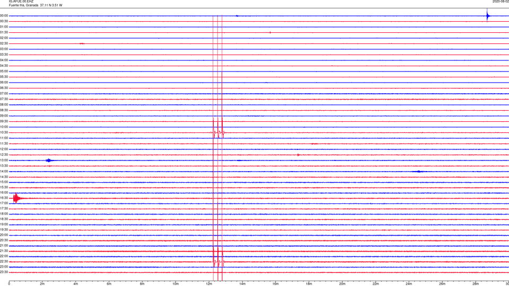Click the 07:00 time label

point(4,93)
